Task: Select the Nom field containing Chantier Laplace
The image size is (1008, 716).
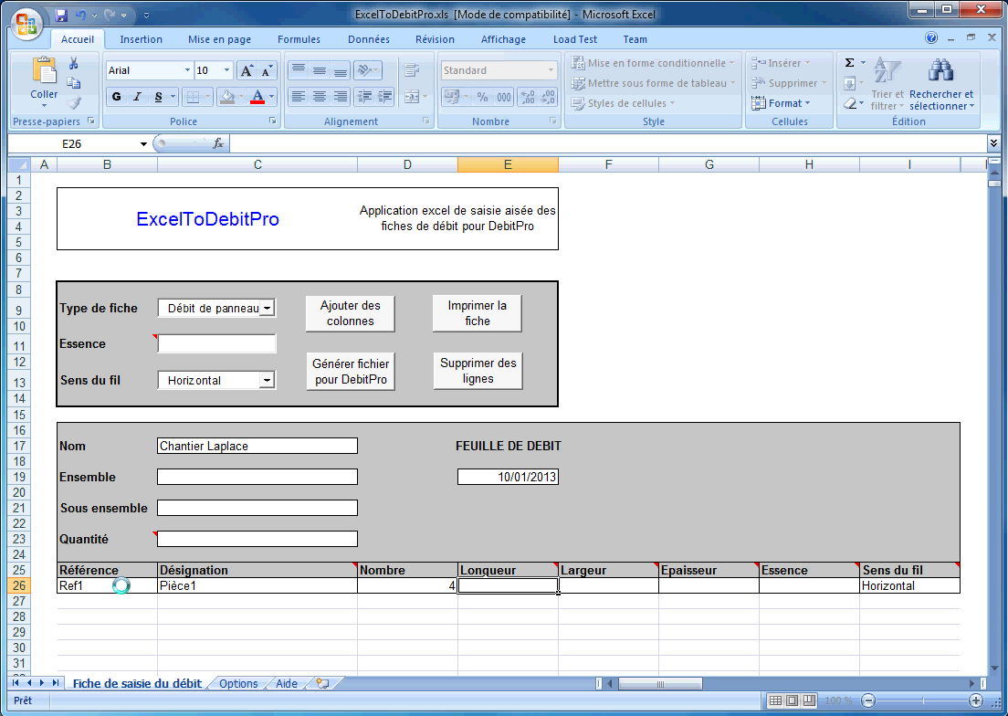Action: pos(257,446)
